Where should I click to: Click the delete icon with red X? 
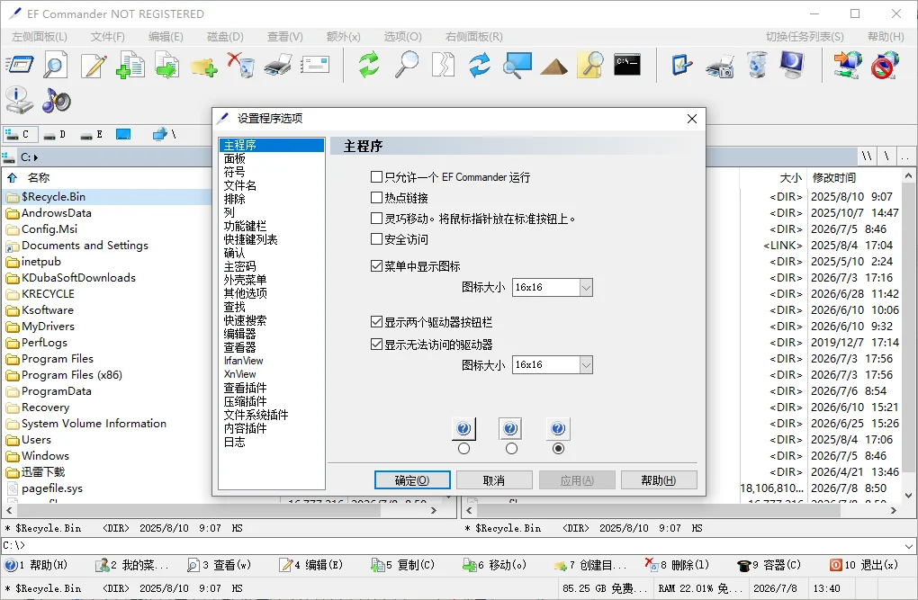(240, 65)
